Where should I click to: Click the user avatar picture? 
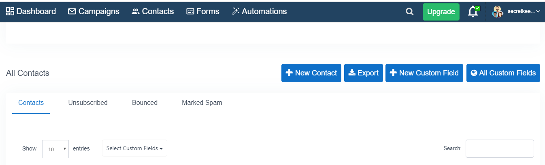[x=497, y=12]
